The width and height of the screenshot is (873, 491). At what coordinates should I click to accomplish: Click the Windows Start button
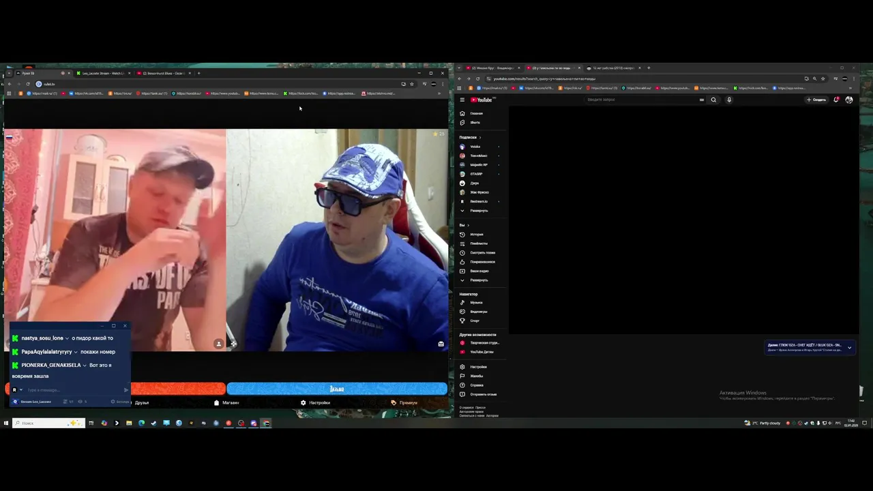5,423
